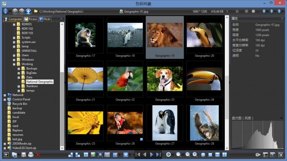Jump to the last image in playback controls
Screen dimensions: 287x161
(159, 155)
